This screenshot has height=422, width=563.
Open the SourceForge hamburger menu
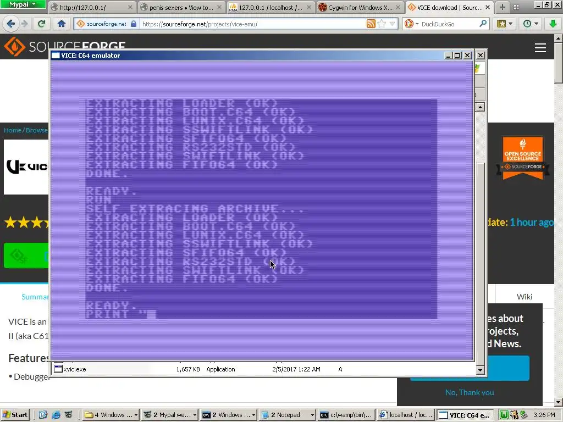click(x=540, y=48)
